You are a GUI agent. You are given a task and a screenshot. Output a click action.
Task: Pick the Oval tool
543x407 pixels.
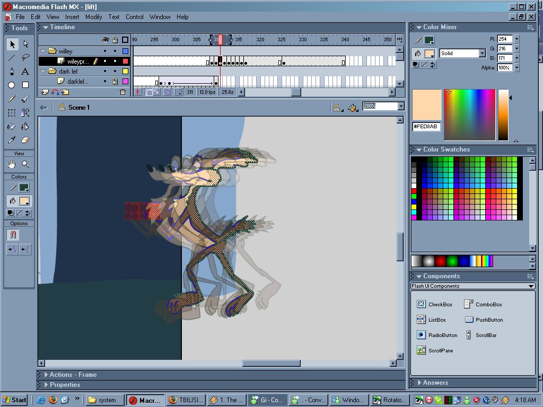12,85
